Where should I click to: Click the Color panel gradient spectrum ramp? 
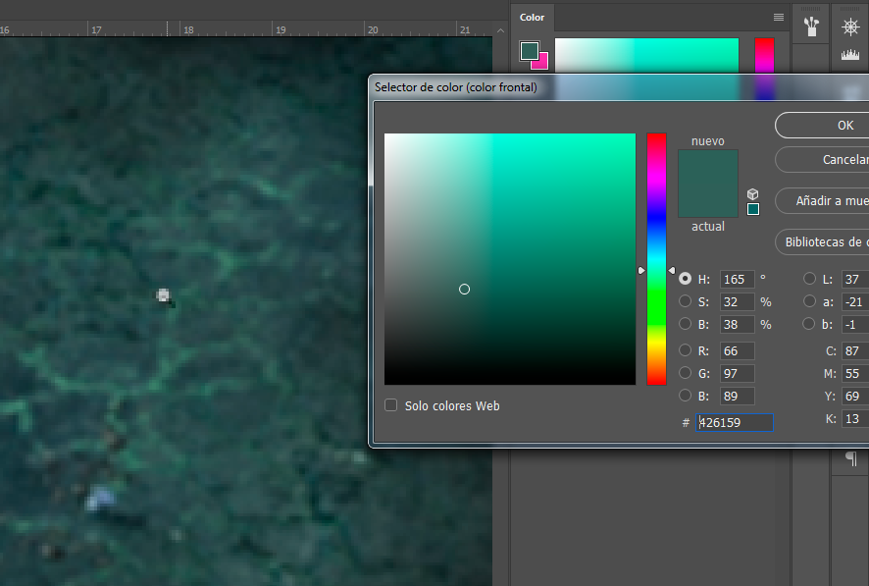646,55
